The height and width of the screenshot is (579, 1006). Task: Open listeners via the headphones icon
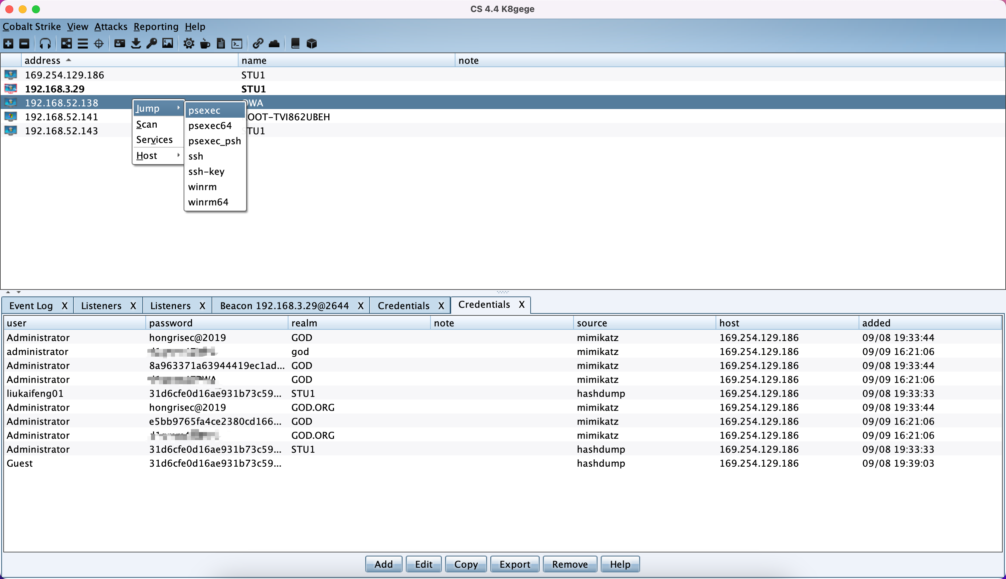[45, 43]
